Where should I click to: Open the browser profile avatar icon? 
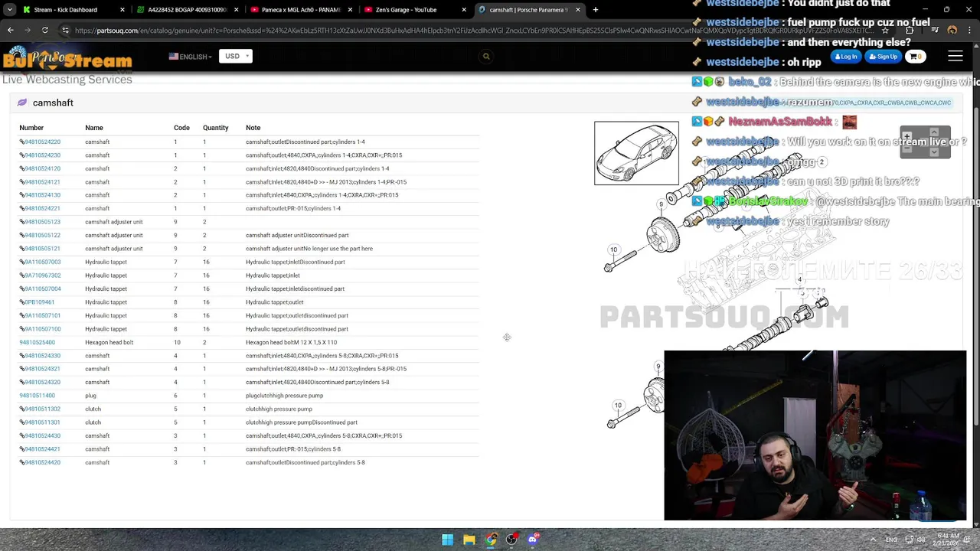952,31
